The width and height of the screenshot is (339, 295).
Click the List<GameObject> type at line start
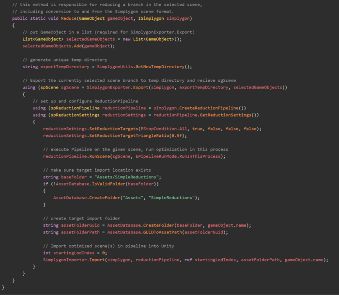43,39
